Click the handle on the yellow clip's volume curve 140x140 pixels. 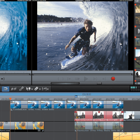[125, 133]
